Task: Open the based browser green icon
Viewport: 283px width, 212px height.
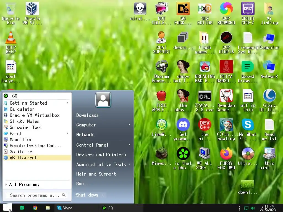Action: pos(248,66)
